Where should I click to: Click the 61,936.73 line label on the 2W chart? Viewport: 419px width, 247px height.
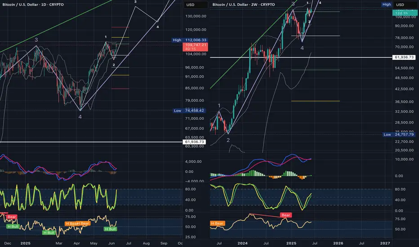[404, 57]
